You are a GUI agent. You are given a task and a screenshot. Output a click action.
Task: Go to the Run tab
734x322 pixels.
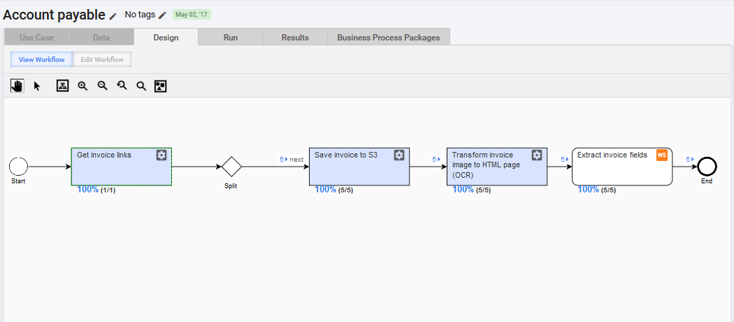pyautogui.click(x=230, y=38)
